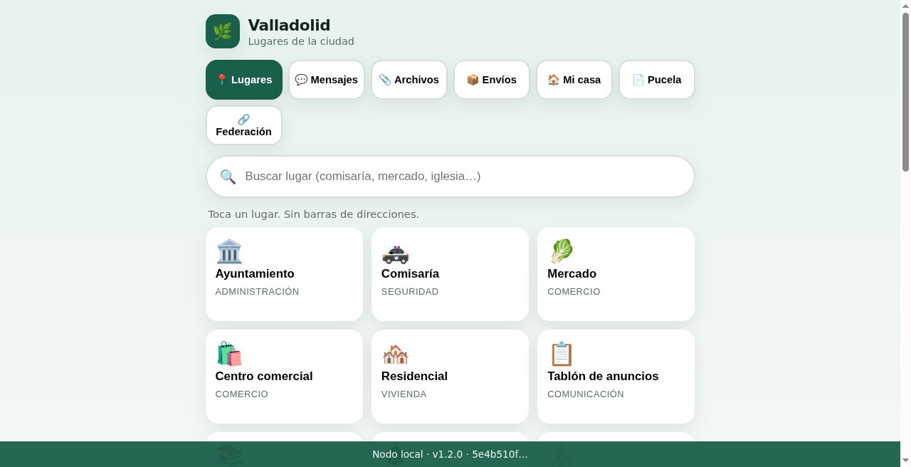This screenshot has height=467, width=911.
Task: Click the COMUNICACIÓN category label
Action: [x=586, y=394]
